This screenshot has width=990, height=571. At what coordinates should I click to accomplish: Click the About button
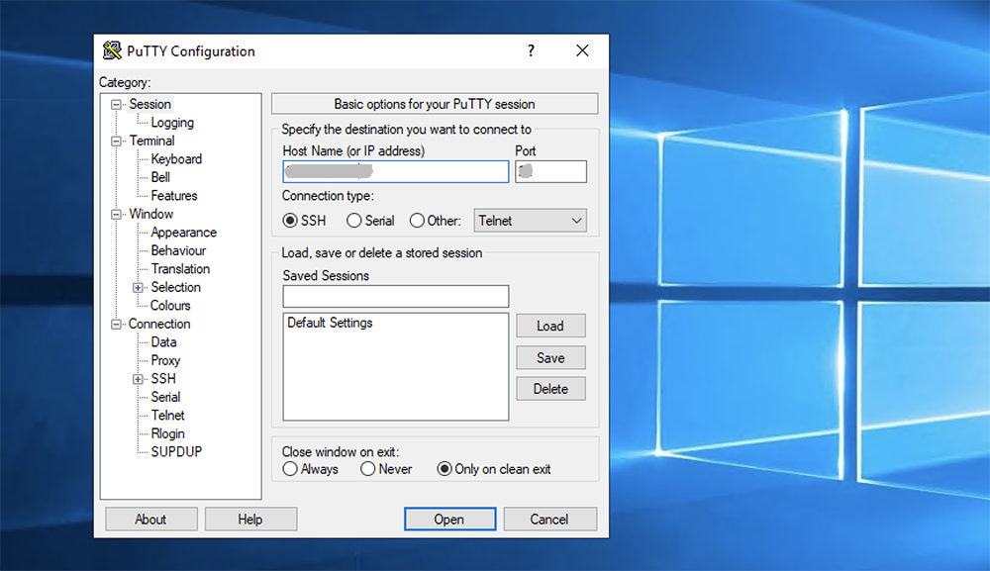150,520
